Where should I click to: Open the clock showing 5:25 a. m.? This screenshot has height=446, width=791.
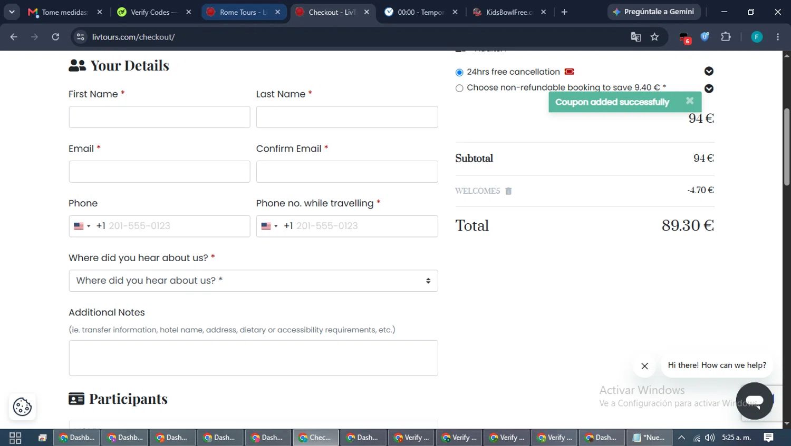[x=736, y=438]
